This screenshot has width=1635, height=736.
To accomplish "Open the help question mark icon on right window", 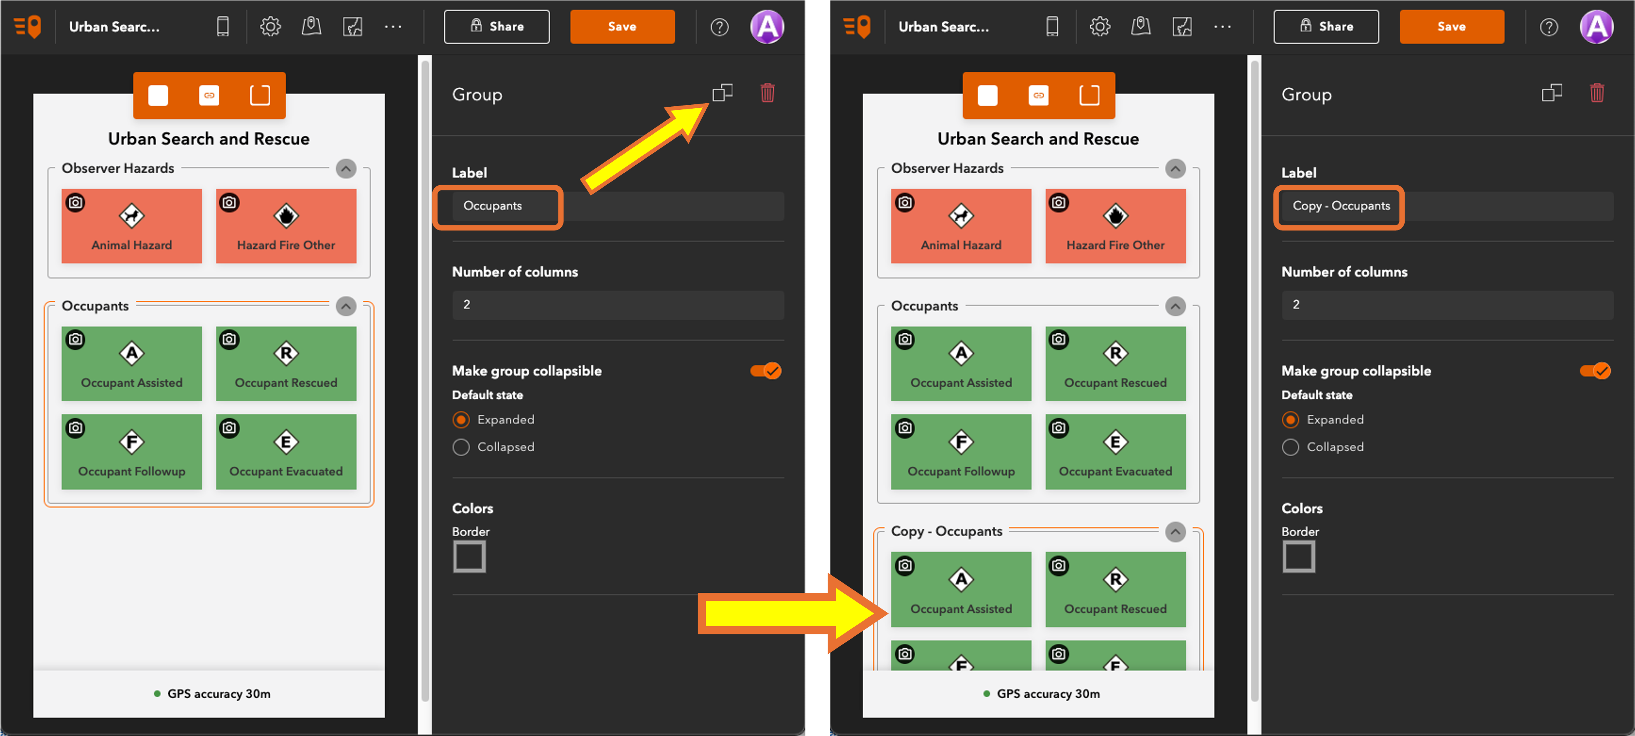I will [1548, 27].
